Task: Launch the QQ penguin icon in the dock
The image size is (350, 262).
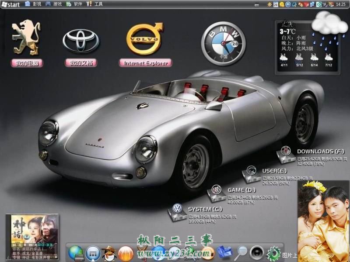Action: point(109,254)
